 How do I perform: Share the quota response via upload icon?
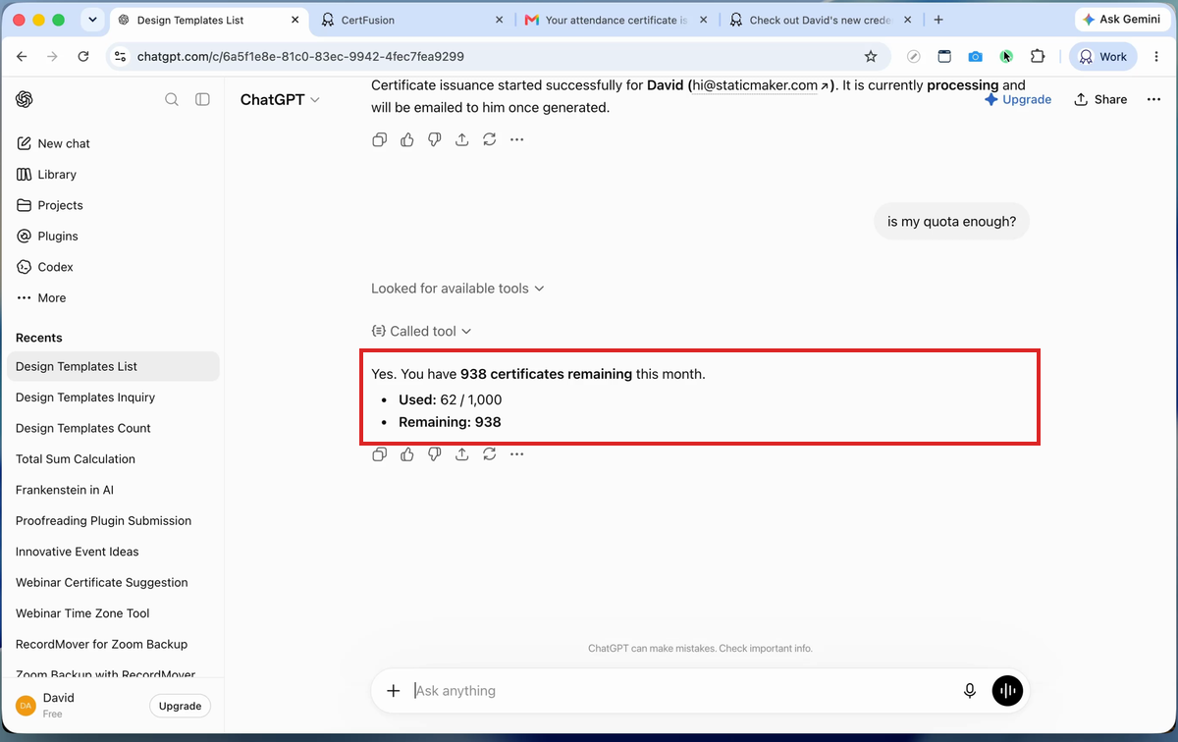[x=461, y=454]
